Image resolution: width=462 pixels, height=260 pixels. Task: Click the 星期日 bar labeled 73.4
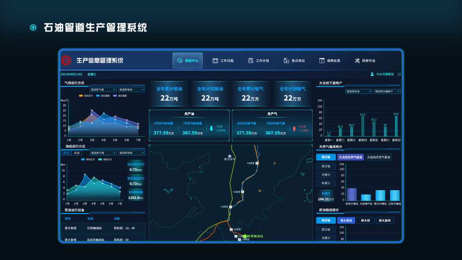pyautogui.click(x=396, y=126)
